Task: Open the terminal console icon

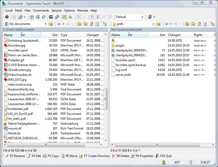Action: pos(51,17)
